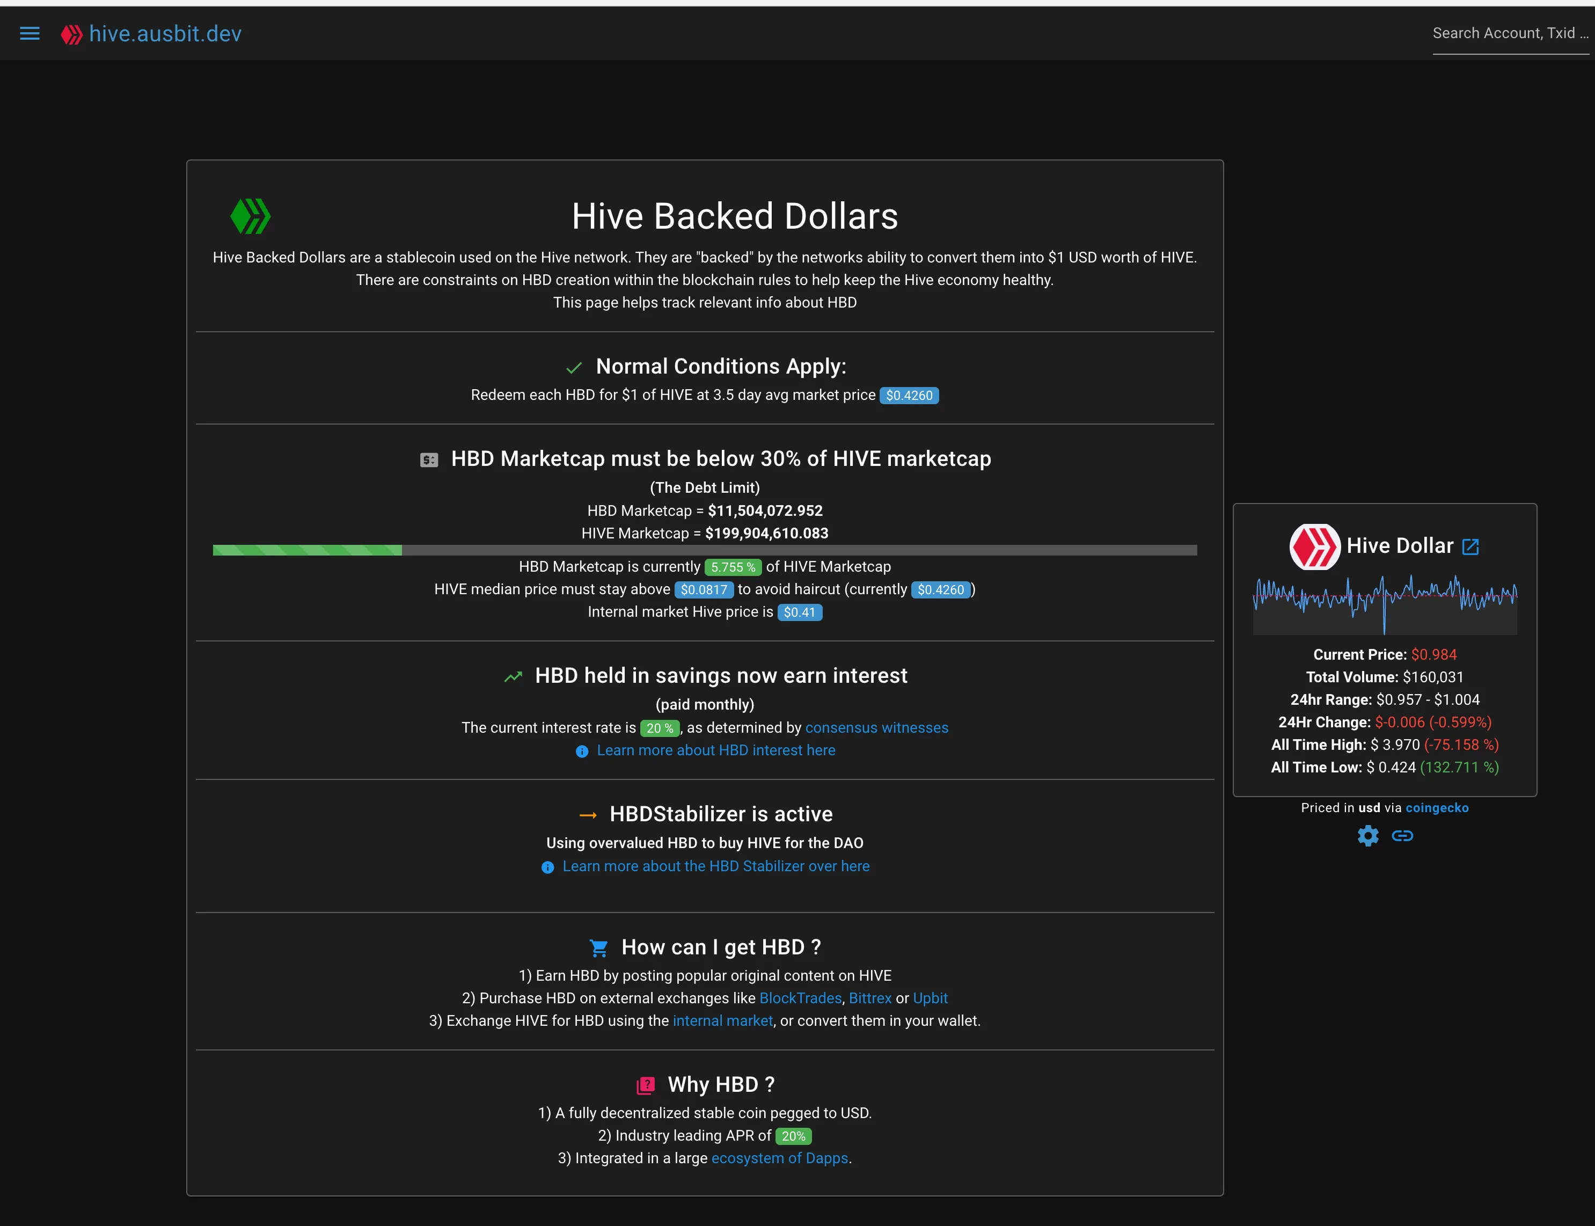
Task: Click the chain link icon under price widget
Action: (1402, 836)
